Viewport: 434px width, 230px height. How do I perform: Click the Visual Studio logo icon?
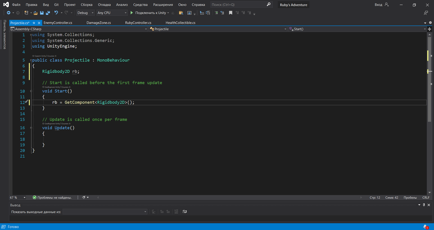coord(6,5)
